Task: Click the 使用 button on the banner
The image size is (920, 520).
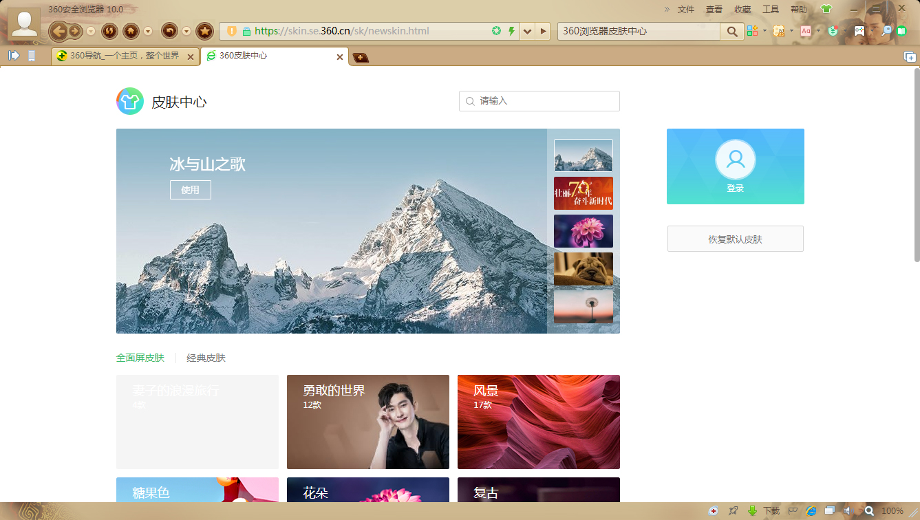Action: (x=191, y=190)
